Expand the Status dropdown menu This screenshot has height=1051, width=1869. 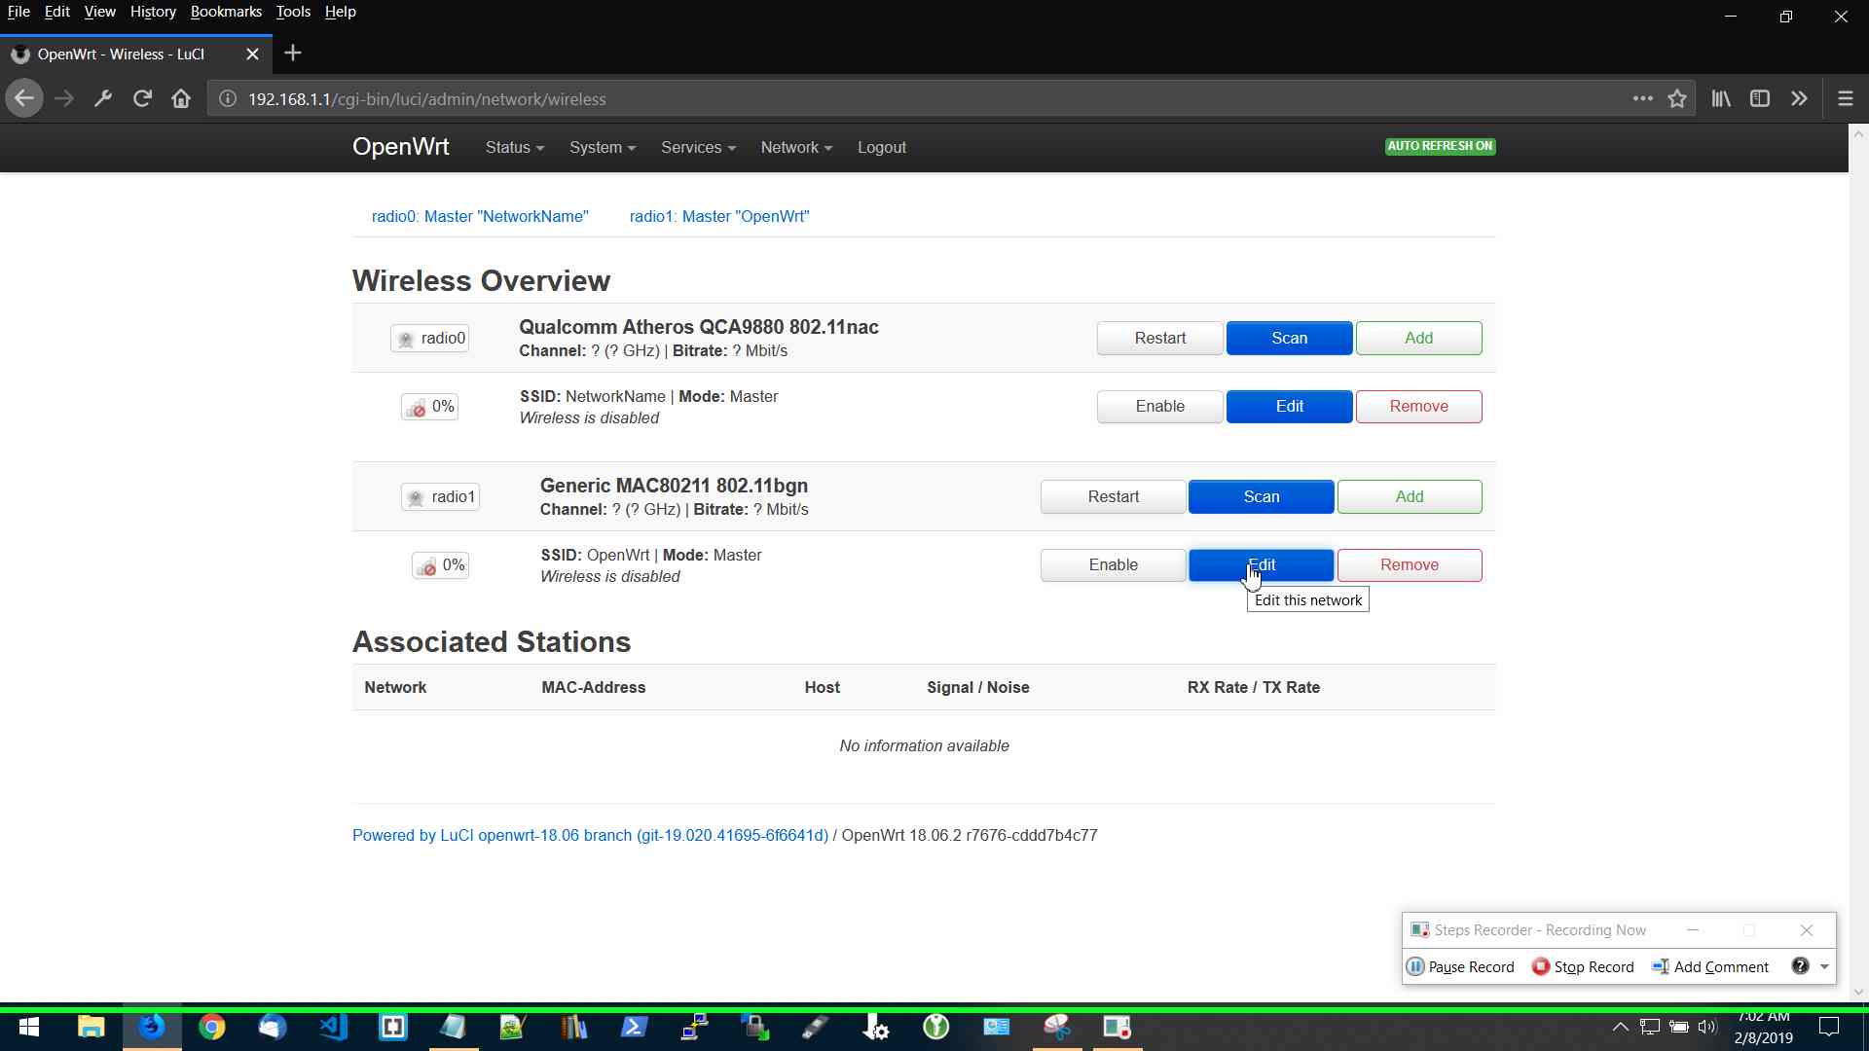pos(514,147)
